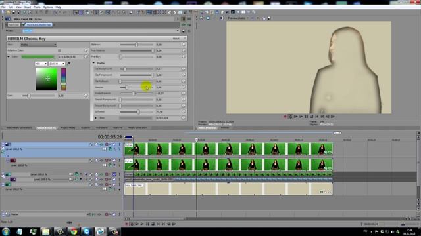Animate the Softness parameter

(184, 112)
